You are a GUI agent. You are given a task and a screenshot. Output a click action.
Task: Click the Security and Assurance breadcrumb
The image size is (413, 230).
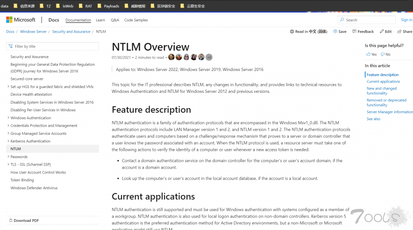coord(71,31)
